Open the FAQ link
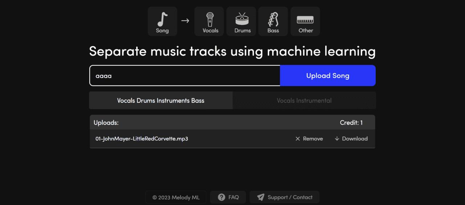 [228, 197]
